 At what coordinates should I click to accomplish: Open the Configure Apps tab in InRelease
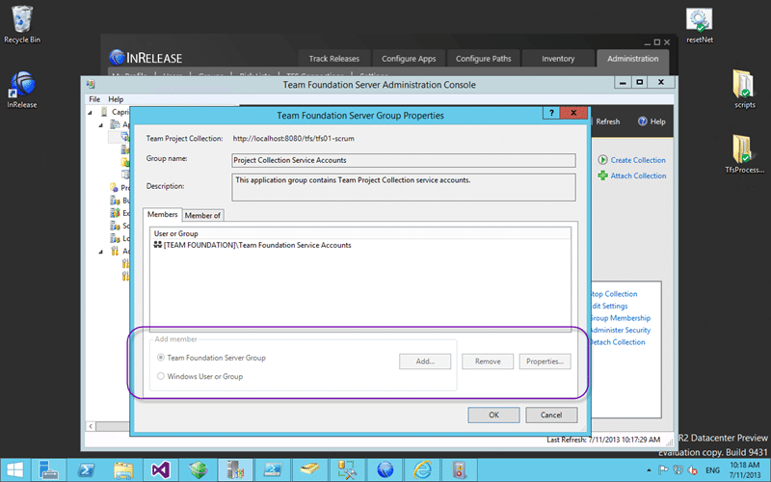[x=409, y=59]
